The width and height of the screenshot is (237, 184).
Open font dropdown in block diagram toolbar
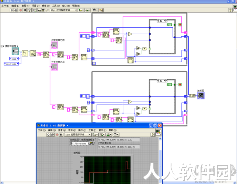tap(63, 10)
